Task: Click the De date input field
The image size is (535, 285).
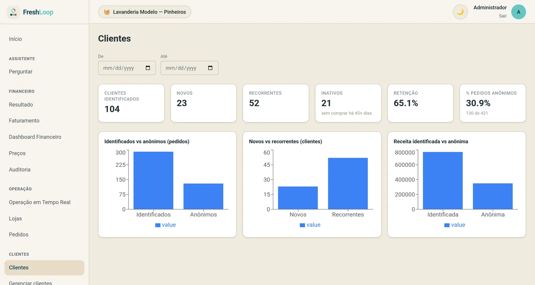Action: [127, 68]
